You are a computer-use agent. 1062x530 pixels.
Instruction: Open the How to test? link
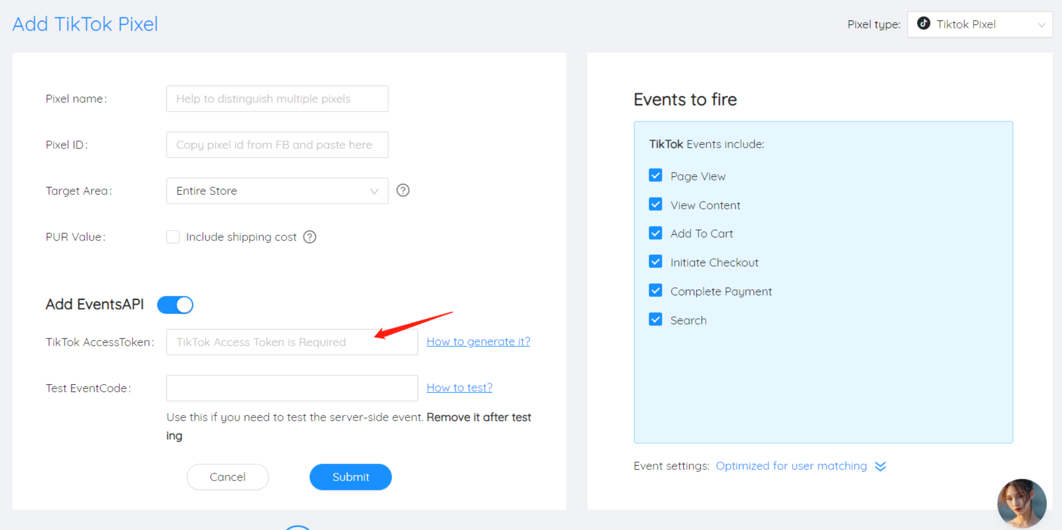tap(459, 387)
